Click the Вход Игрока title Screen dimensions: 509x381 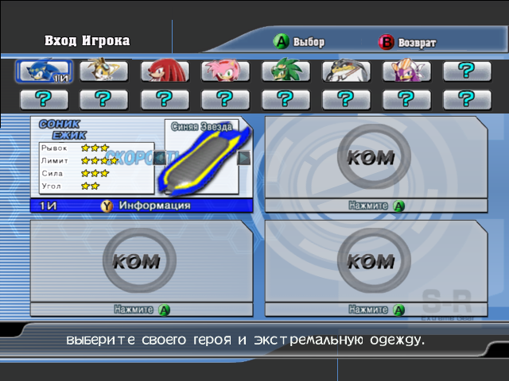[87, 40]
